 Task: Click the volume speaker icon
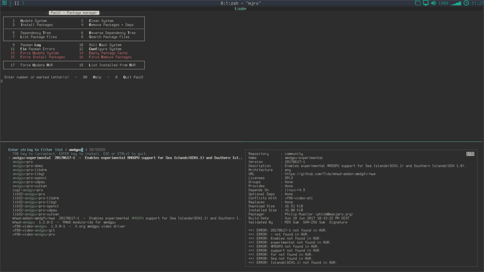click(x=433, y=3)
